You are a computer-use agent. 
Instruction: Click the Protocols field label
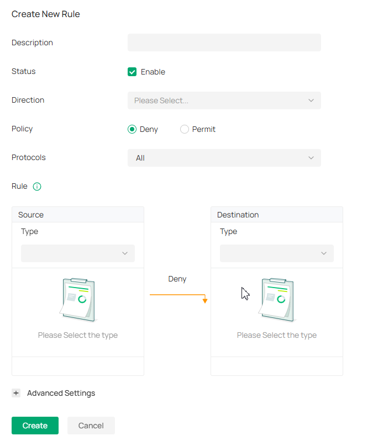[x=28, y=157]
